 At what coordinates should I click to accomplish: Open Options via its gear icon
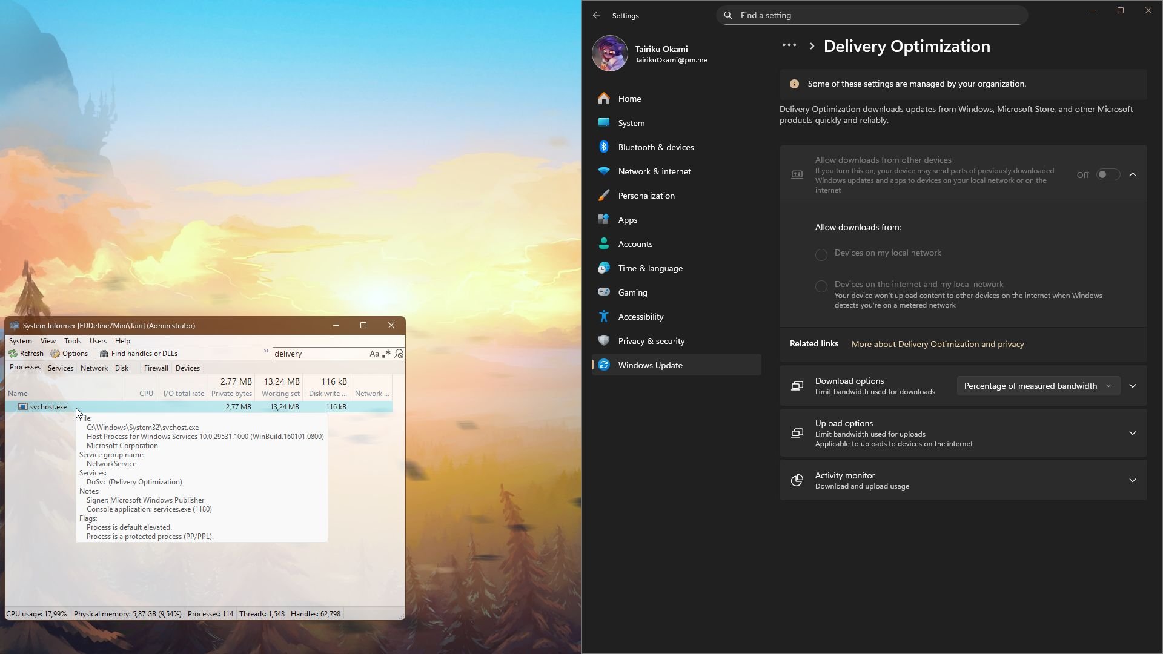click(x=55, y=354)
